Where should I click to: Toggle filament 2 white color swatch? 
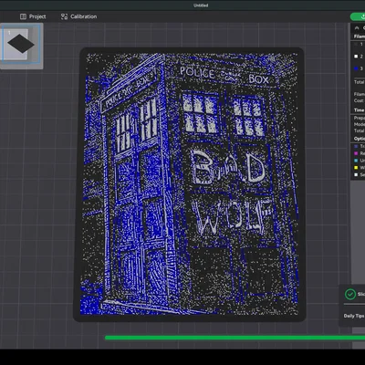click(356, 57)
